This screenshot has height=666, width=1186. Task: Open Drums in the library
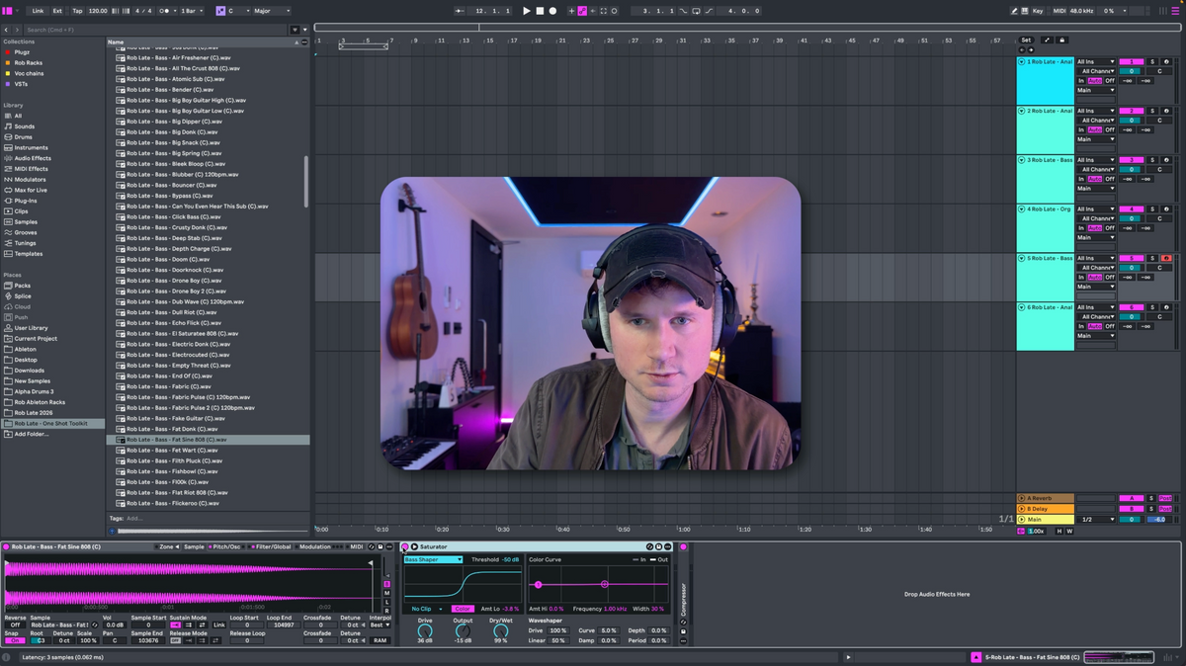tap(23, 136)
